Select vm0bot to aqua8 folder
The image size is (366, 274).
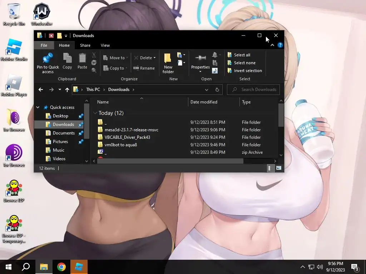tap(121, 145)
